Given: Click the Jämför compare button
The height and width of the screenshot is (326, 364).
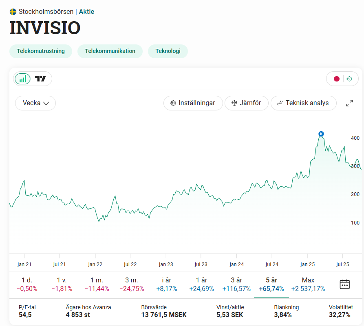Looking at the screenshot, I should (x=246, y=103).
